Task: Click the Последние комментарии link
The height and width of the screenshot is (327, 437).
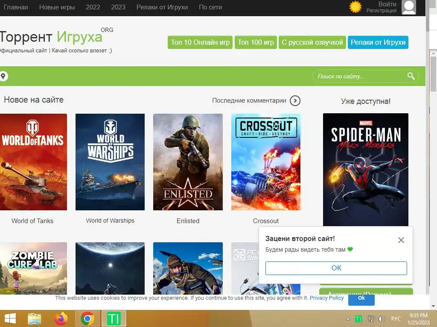Action: pos(249,100)
